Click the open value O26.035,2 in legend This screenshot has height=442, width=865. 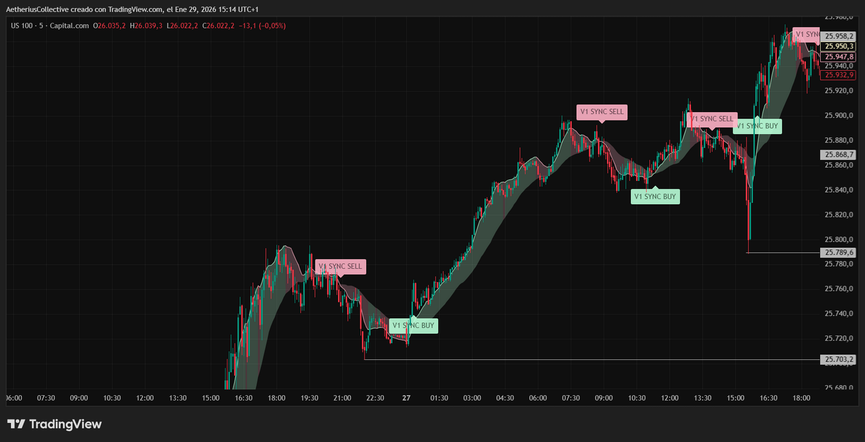coord(110,26)
